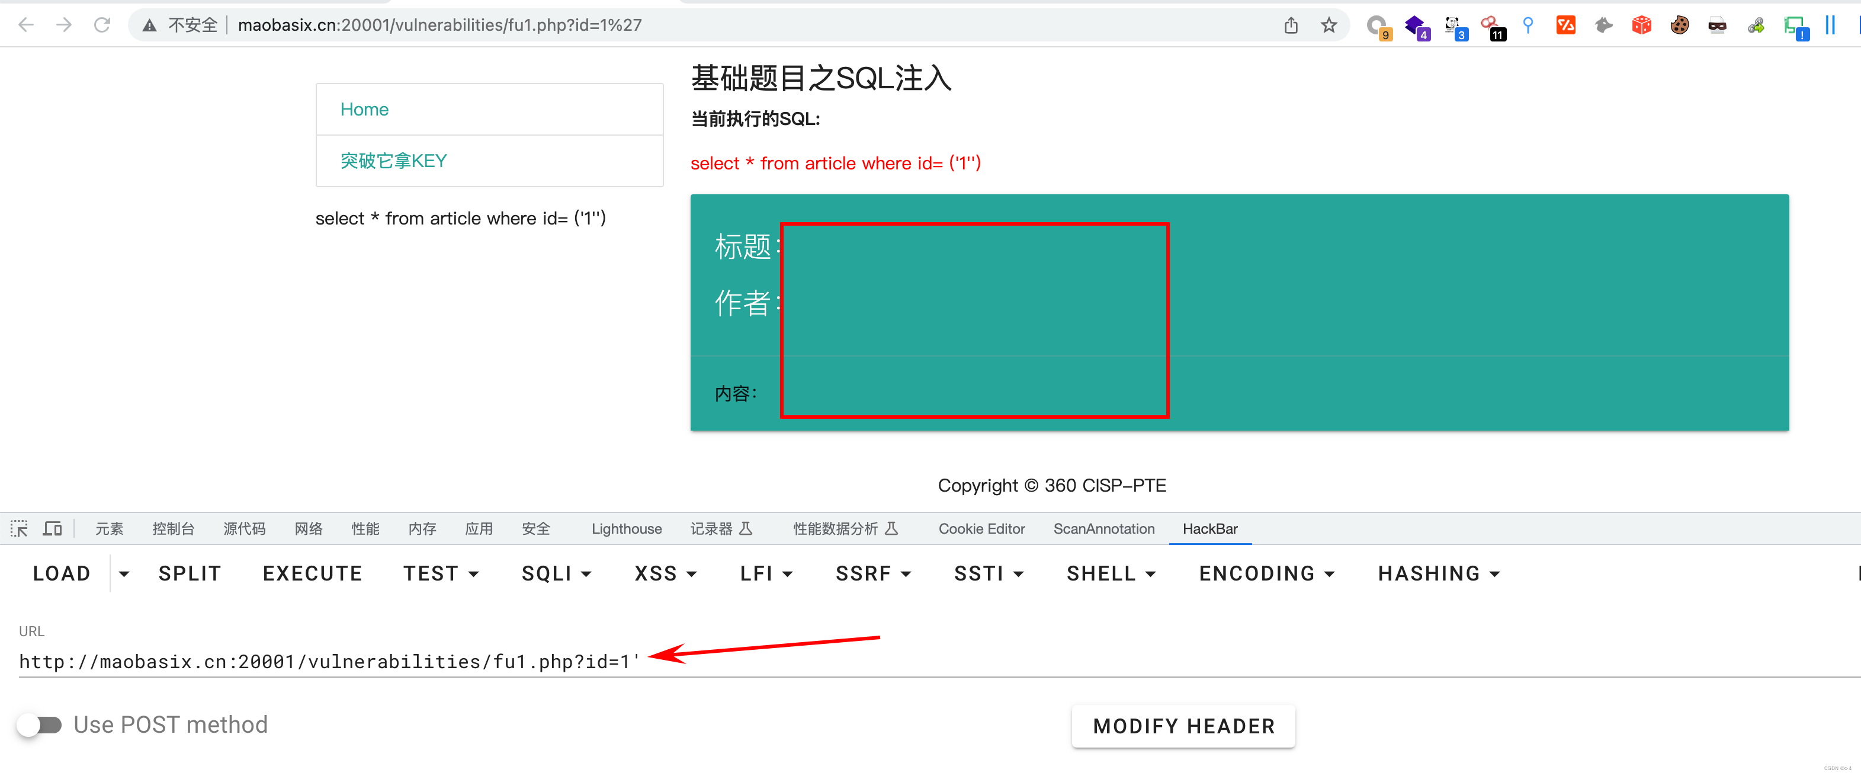The image size is (1861, 776).
Task: Toggle the device emulation toolbar
Action: pyautogui.click(x=52, y=528)
